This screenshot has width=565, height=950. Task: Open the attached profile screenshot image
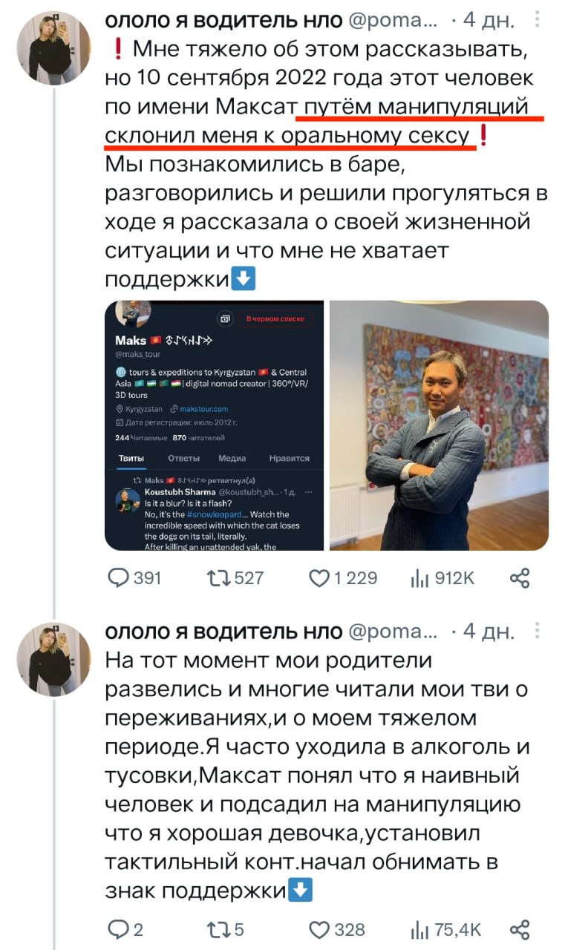[x=214, y=425]
